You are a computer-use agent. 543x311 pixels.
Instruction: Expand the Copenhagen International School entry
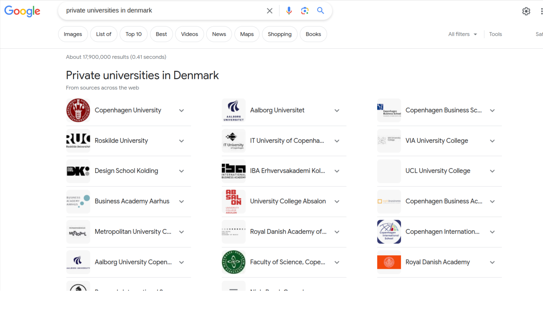point(492,232)
